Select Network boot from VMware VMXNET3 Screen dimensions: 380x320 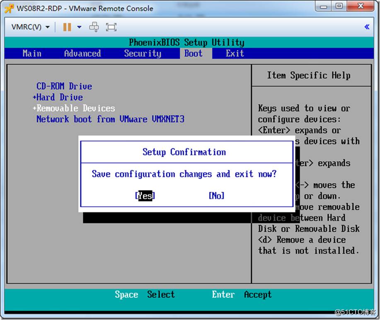pyautogui.click(x=110, y=119)
